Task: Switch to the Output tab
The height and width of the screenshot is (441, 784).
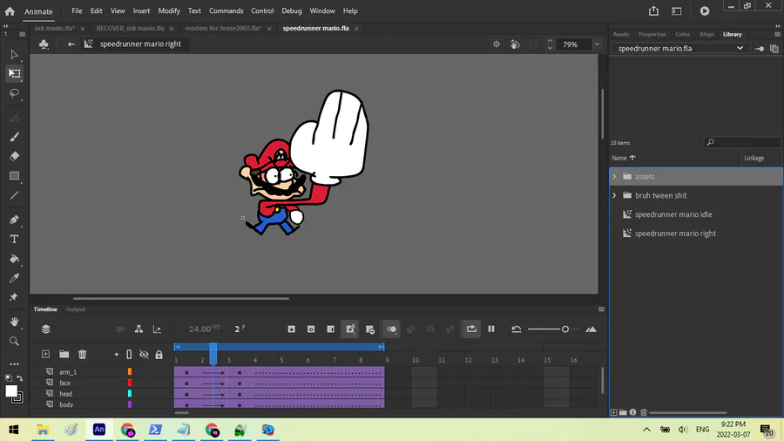Action: [x=76, y=309]
